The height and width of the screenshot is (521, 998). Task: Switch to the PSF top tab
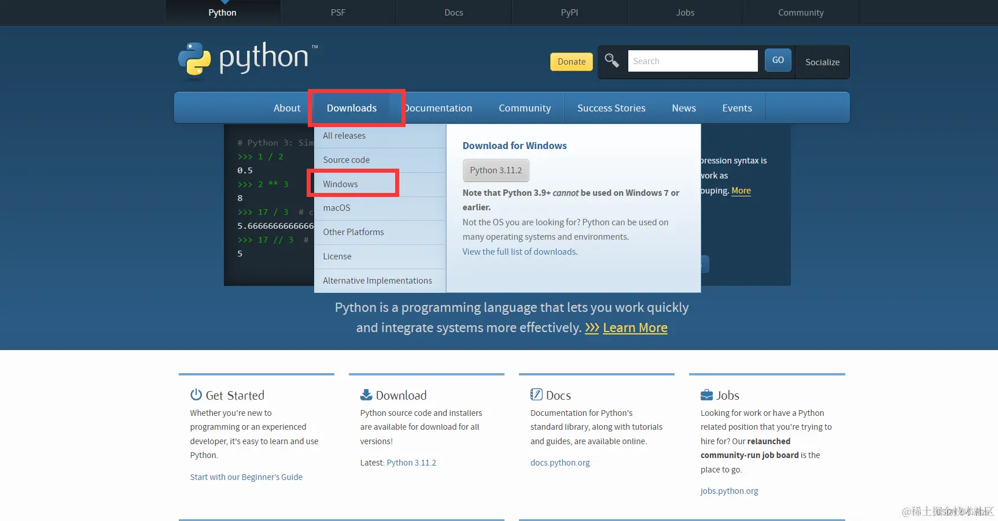(x=338, y=12)
